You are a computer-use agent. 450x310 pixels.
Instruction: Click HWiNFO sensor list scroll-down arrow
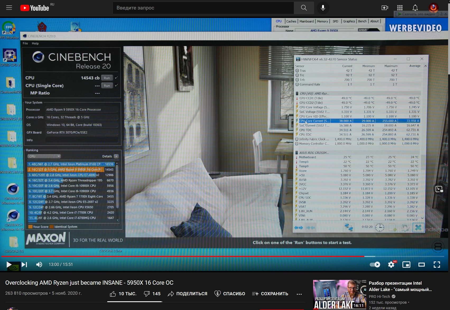click(422, 218)
